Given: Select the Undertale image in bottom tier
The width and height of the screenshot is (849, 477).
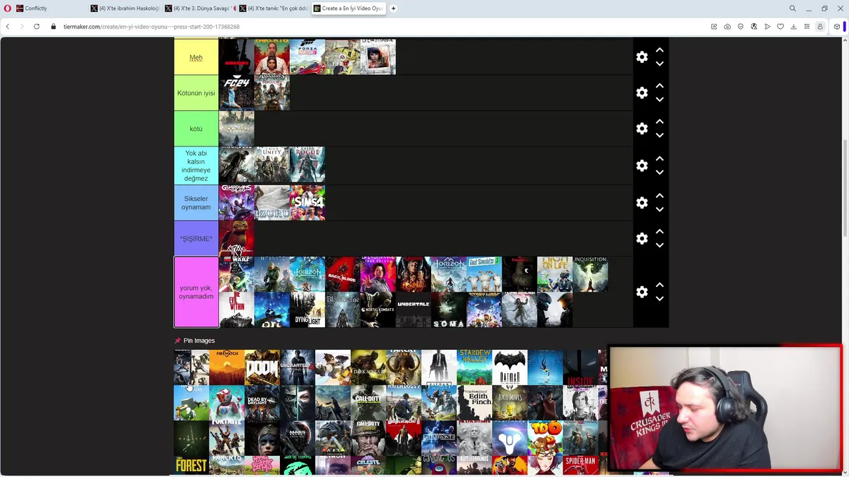Looking at the screenshot, I should [413, 310].
